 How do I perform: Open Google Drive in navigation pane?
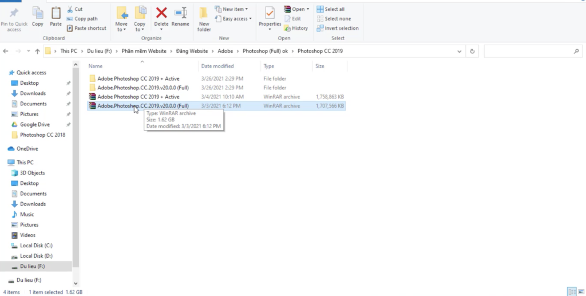pyautogui.click(x=35, y=124)
